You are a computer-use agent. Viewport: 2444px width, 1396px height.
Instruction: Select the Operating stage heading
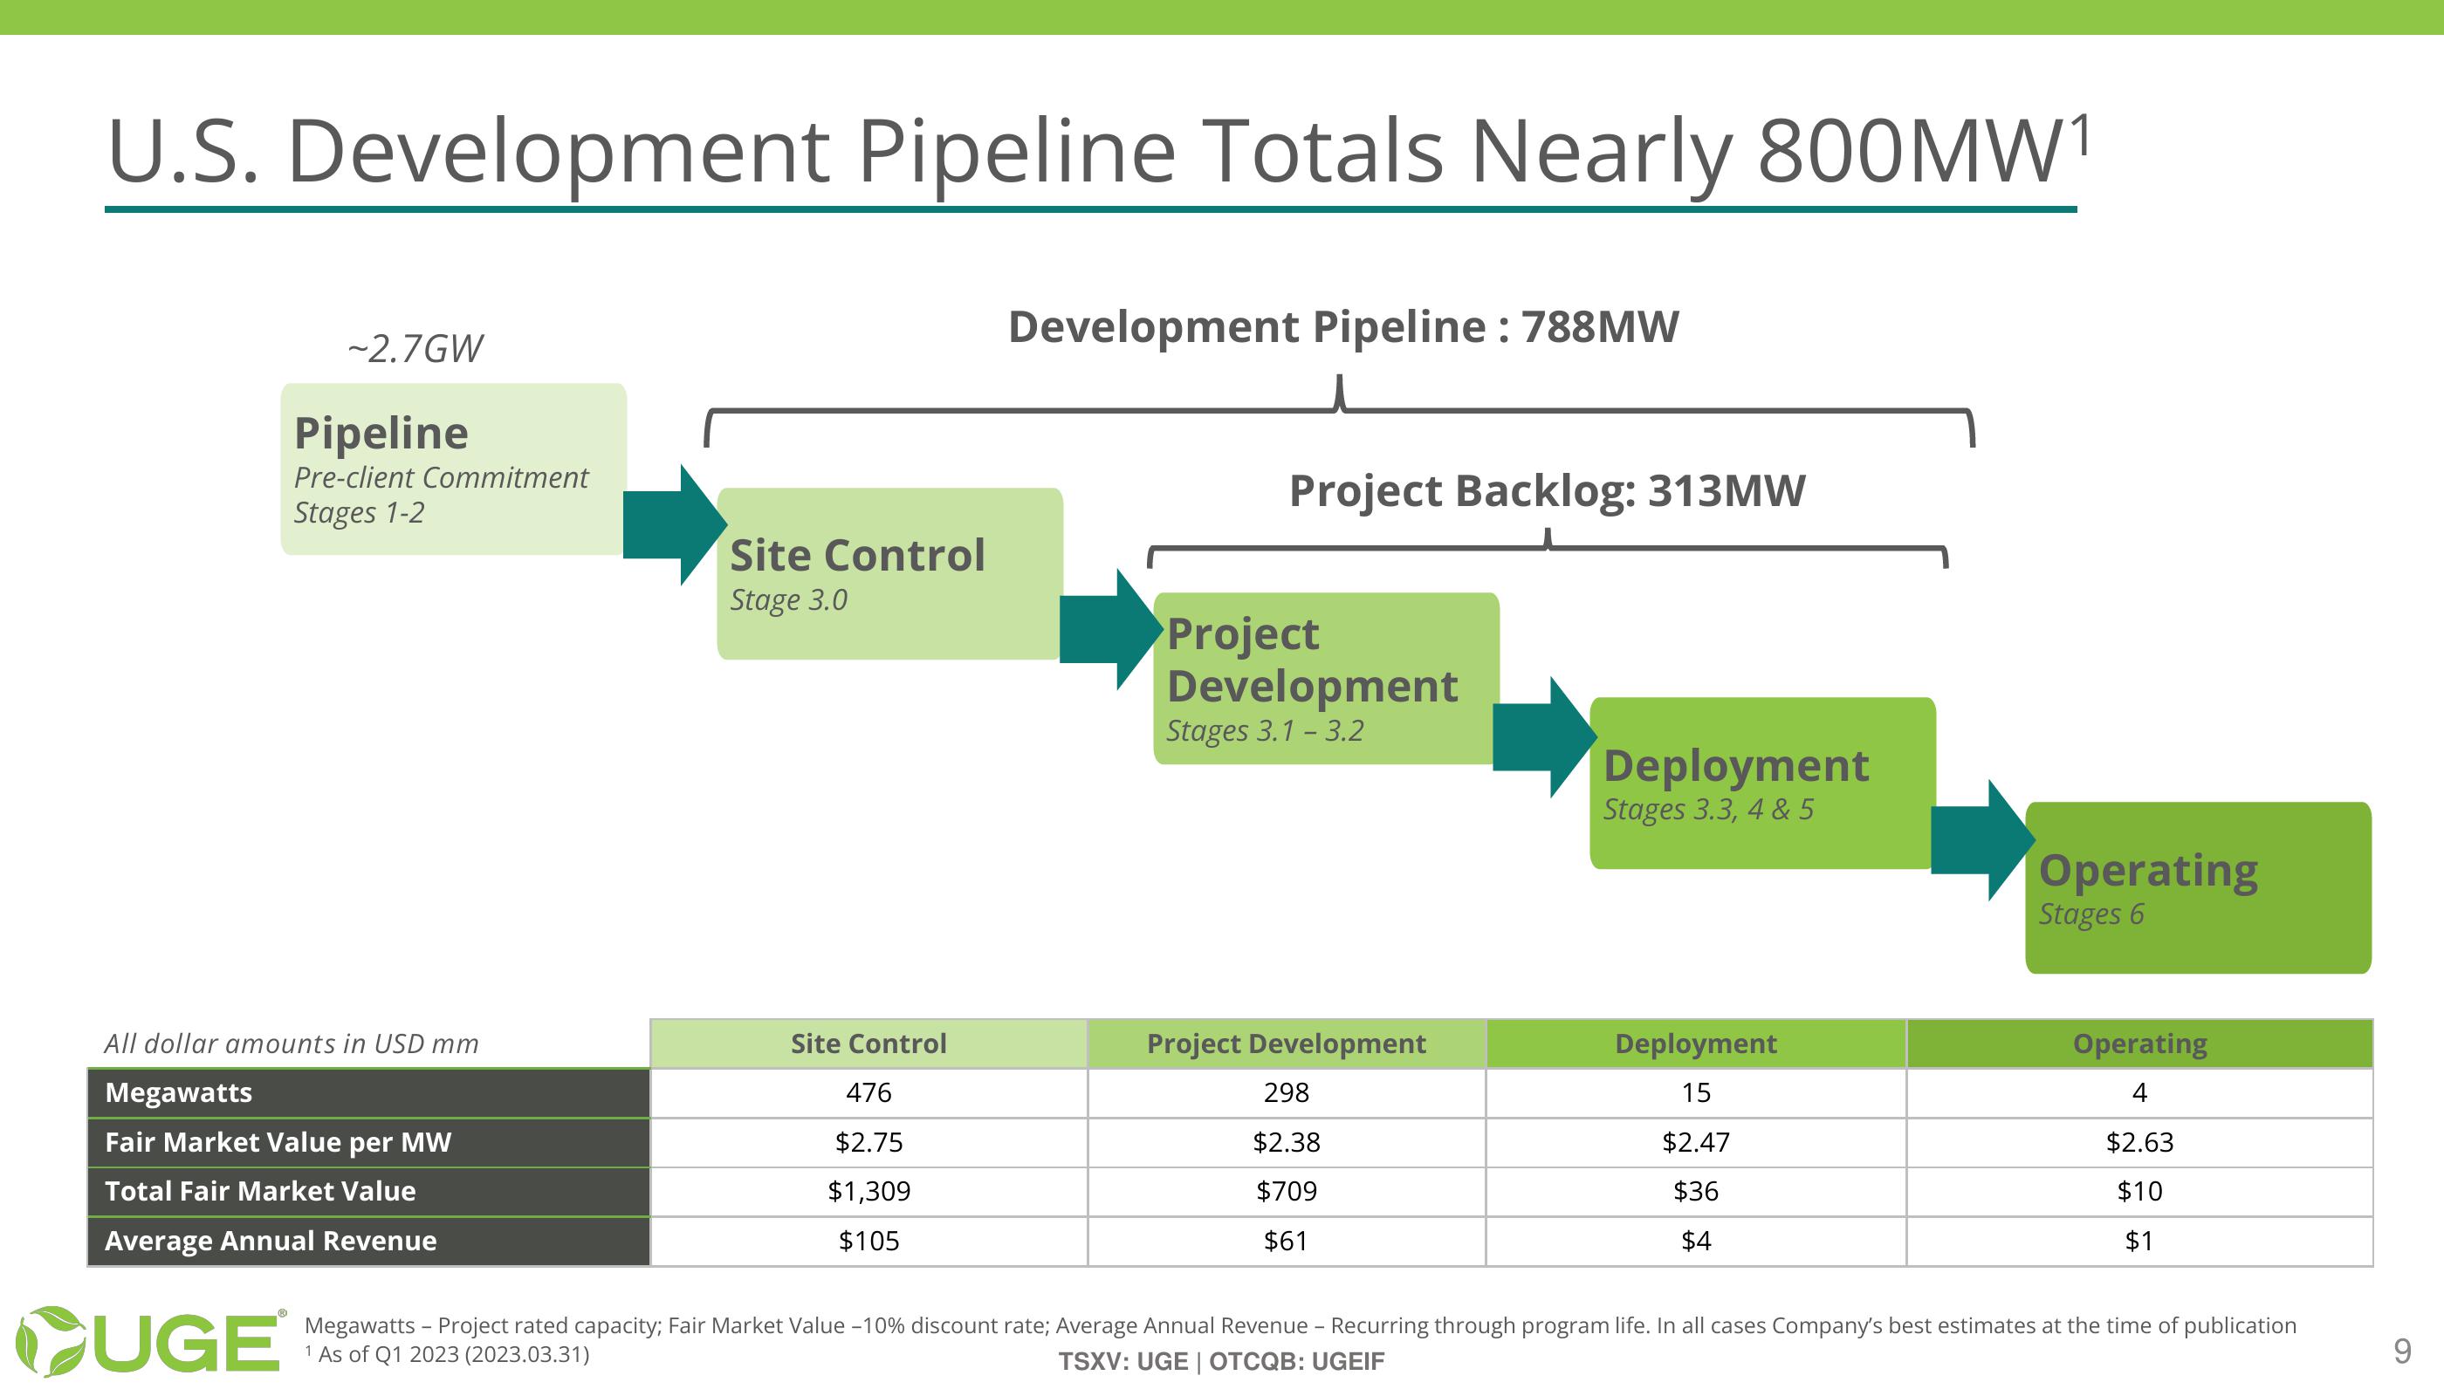(x=2149, y=871)
